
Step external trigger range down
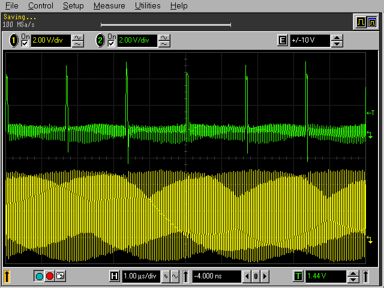pyautogui.click(x=337, y=44)
